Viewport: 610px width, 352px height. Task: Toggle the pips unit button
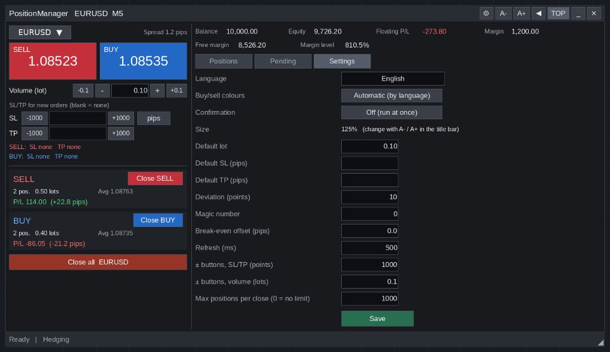coord(154,118)
